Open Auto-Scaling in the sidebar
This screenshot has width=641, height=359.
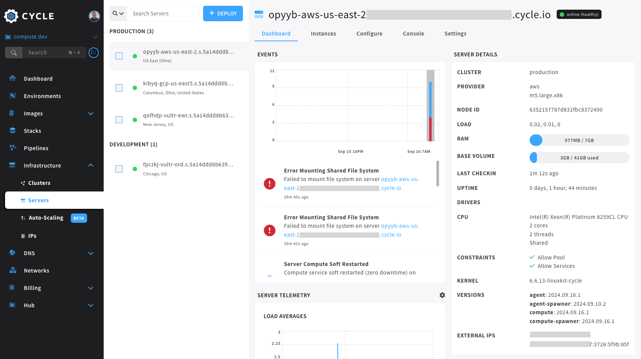pyautogui.click(x=46, y=218)
